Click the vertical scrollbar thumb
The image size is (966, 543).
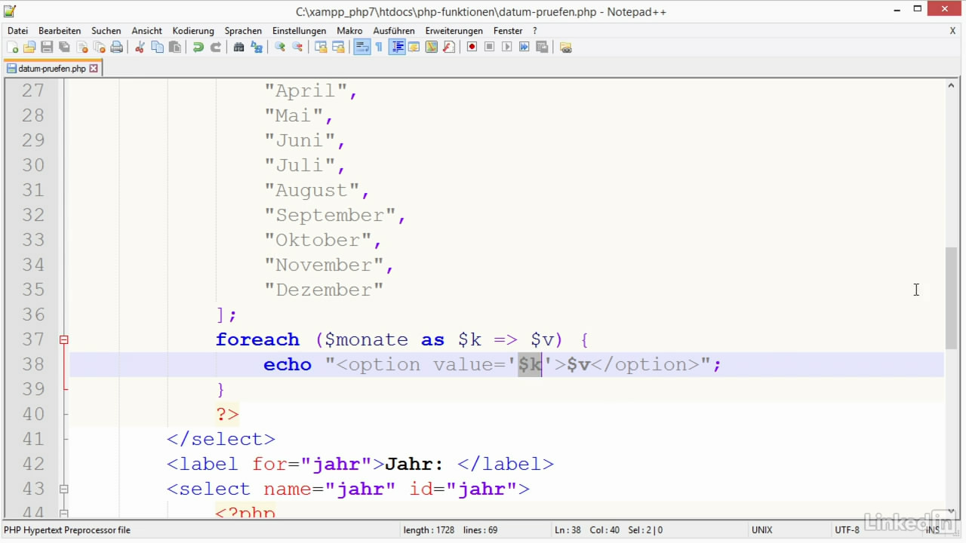pyautogui.click(x=951, y=297)
